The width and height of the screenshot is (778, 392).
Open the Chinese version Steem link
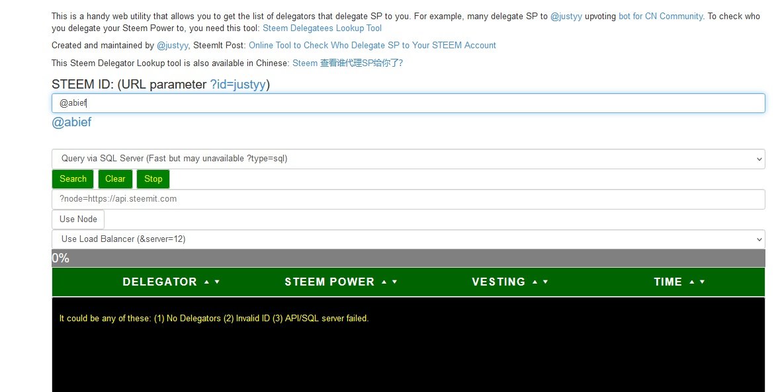coord(347,63)
